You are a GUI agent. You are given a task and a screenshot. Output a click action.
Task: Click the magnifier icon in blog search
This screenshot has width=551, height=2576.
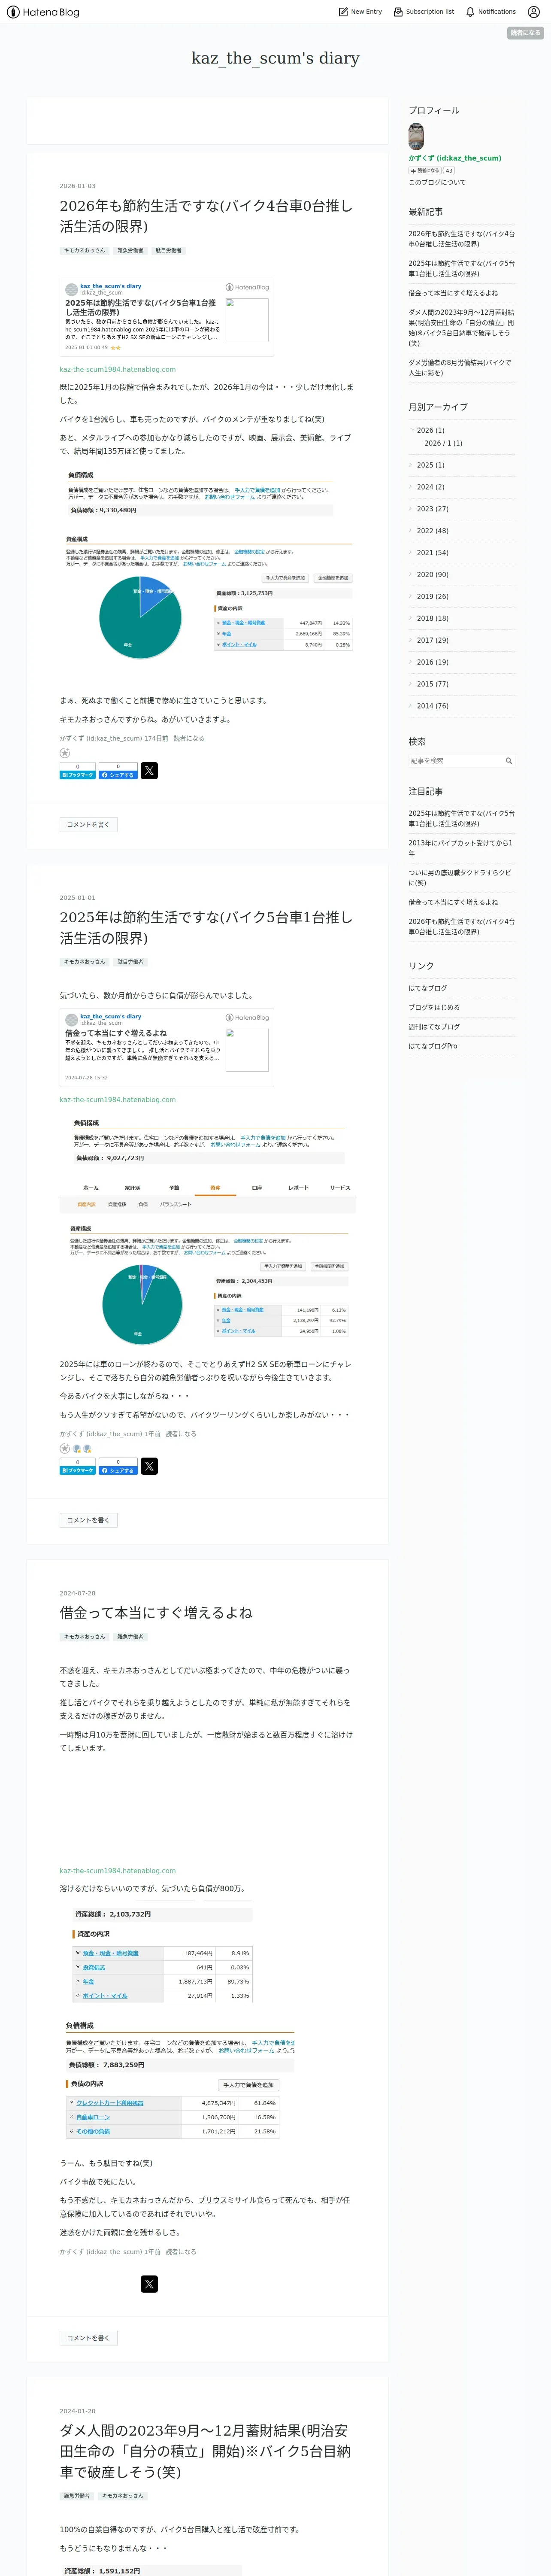508,761
